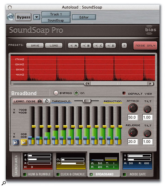Select the Broadband Bypass radio button

[x=56, y=93]
